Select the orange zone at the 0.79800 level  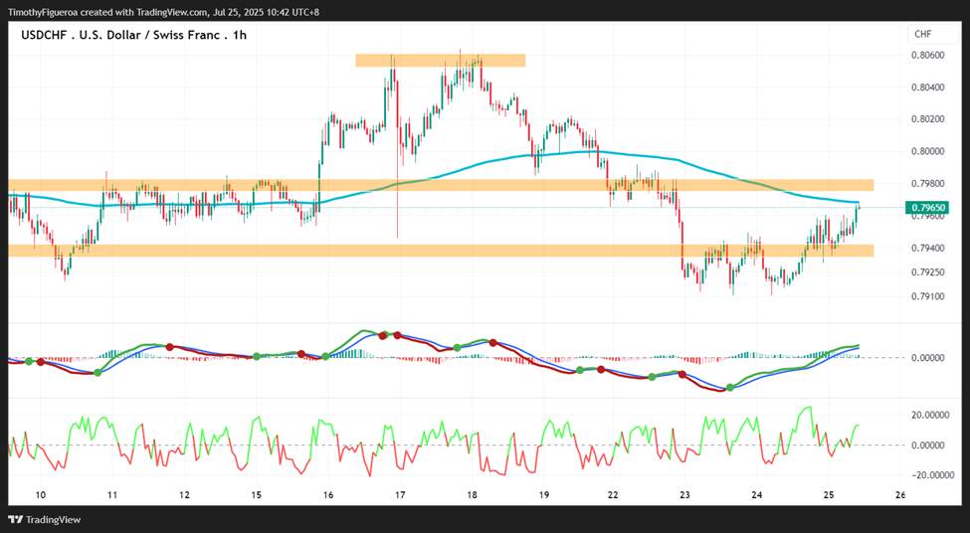(441, 185)
